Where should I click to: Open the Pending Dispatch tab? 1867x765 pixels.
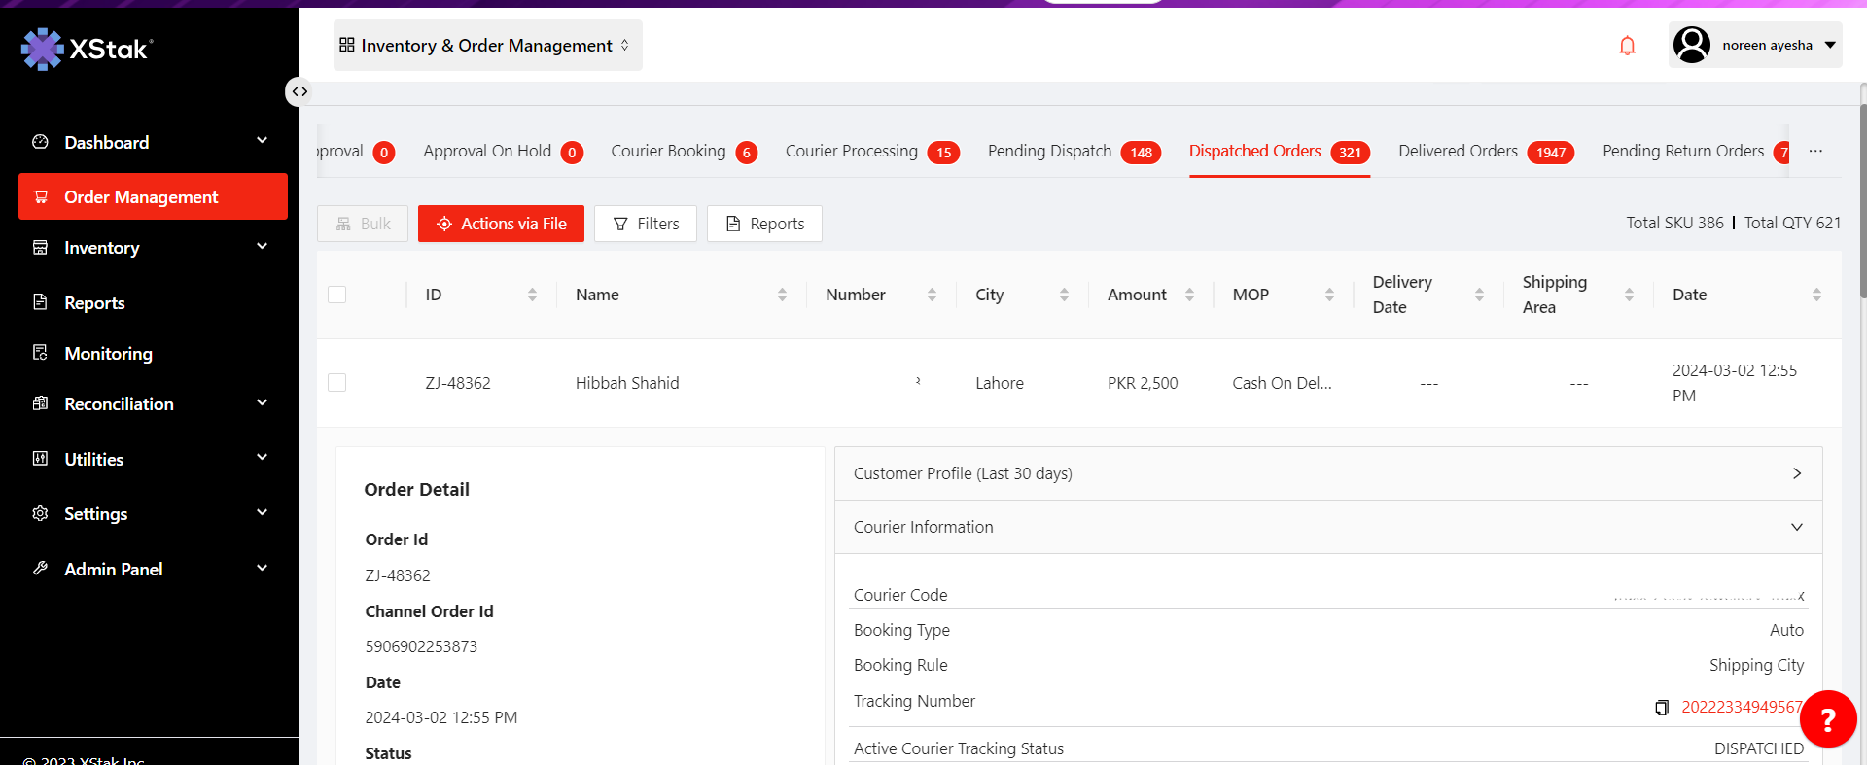tap(1049, 151)
